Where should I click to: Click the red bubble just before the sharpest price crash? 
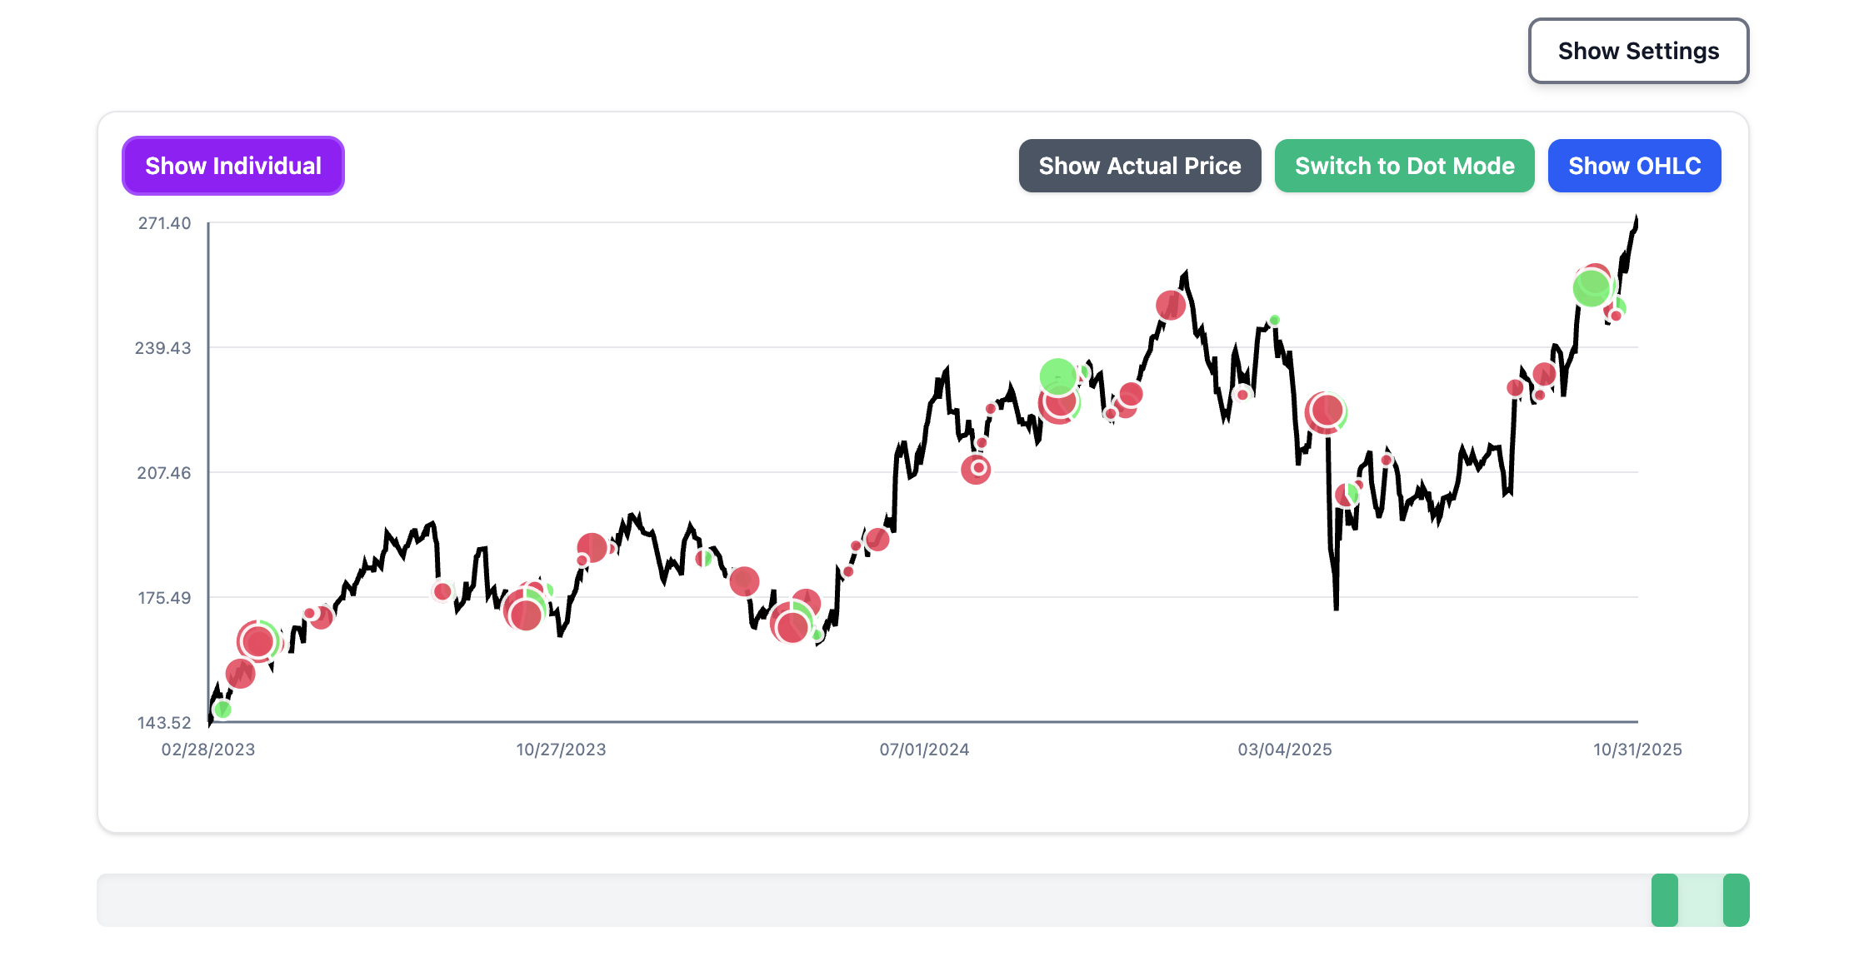point(1326,411)
